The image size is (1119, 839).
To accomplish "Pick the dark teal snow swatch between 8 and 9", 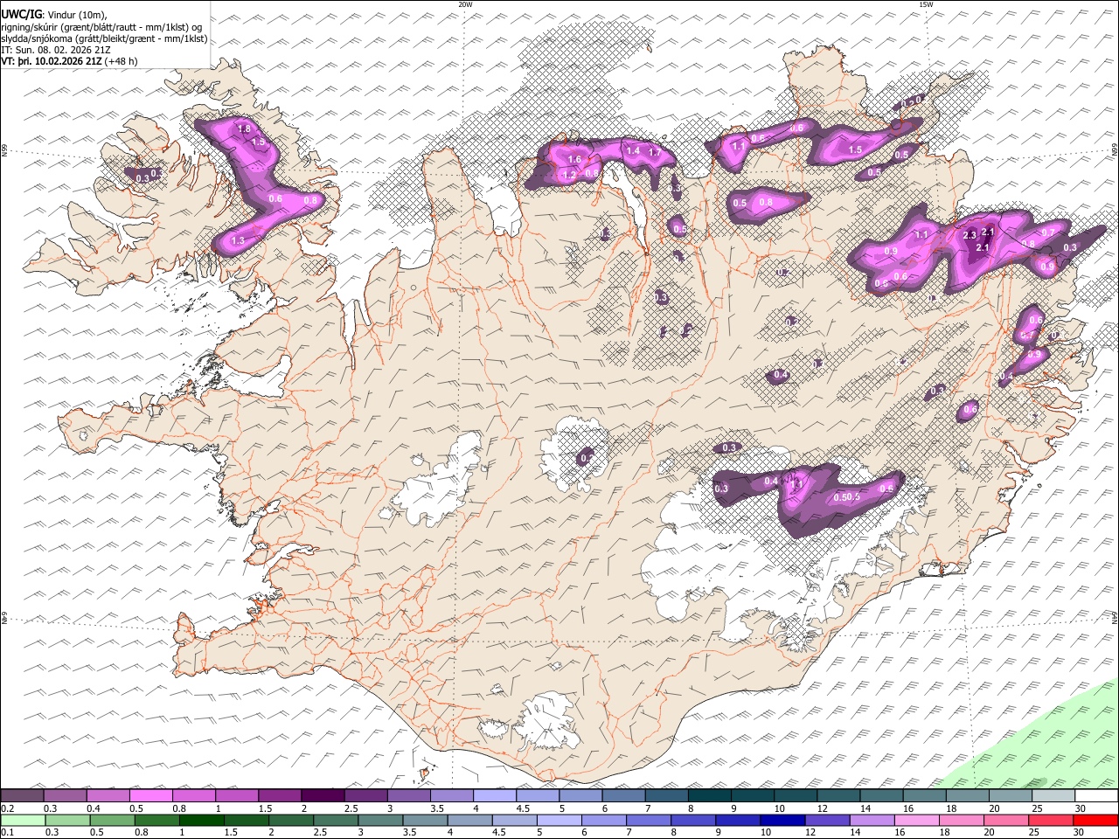I will coord(709,796).
